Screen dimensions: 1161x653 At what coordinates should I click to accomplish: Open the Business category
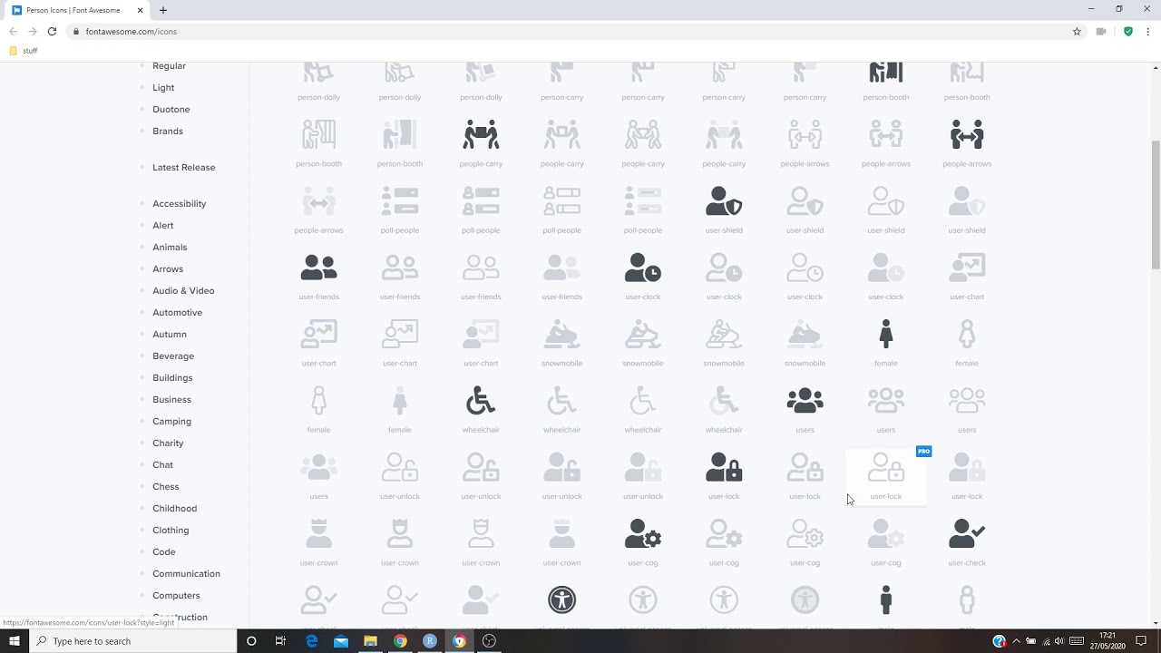click(x=172, y=400)
